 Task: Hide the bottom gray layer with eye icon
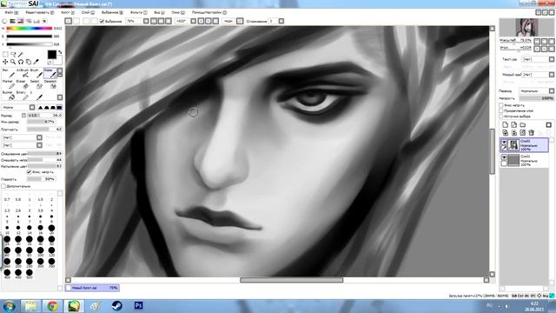point(504,156)
